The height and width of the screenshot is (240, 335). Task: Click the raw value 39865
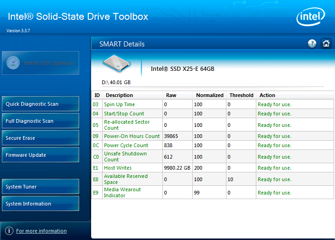point(171,136)
